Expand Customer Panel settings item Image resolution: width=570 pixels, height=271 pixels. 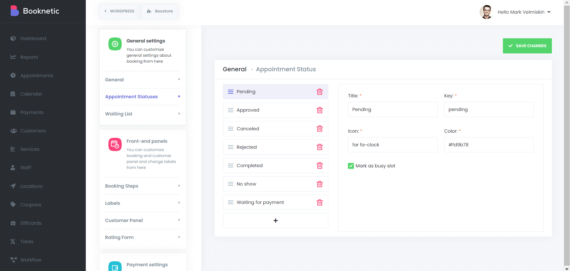(x=142, y=220)
